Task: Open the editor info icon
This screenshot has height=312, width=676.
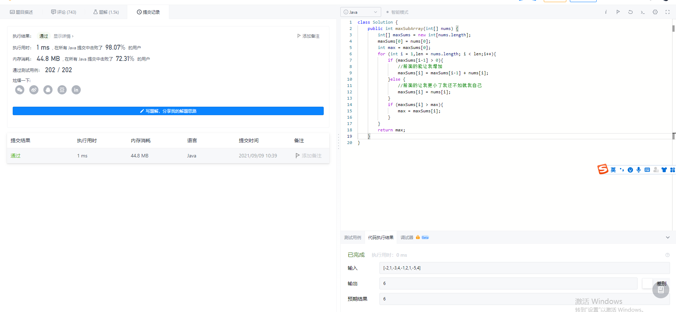Action: [x=606, y=12]
